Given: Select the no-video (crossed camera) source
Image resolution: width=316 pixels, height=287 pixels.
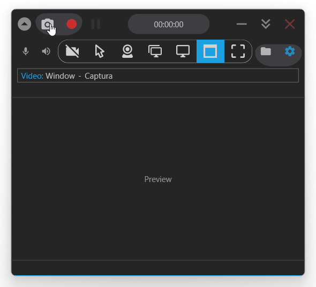Looking at the screenshot, I should click(72, 51).
